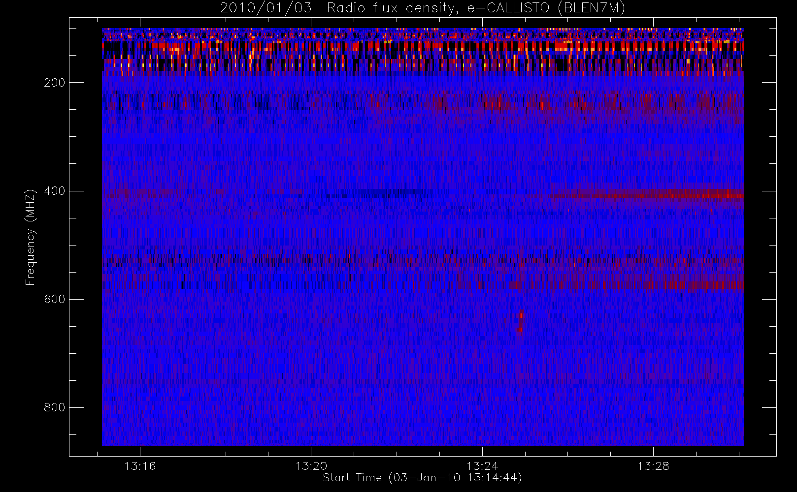Click the 13:20 time tick label

311,466
